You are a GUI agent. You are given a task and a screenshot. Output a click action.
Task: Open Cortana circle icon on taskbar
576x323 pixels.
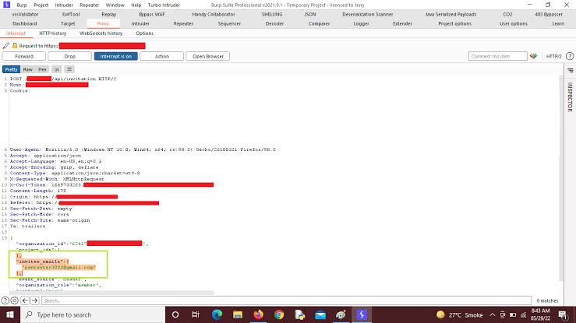point(175,314)
